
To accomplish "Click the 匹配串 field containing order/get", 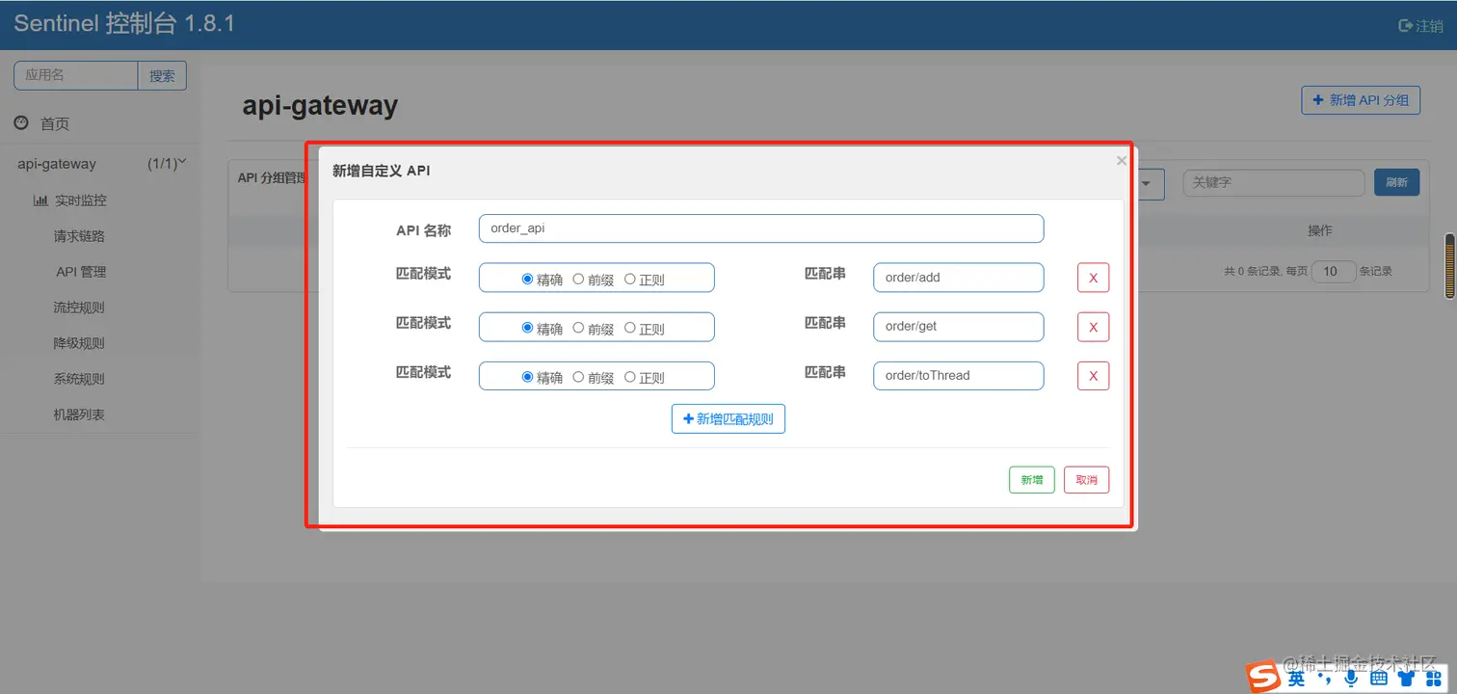I will coord(959,327).
